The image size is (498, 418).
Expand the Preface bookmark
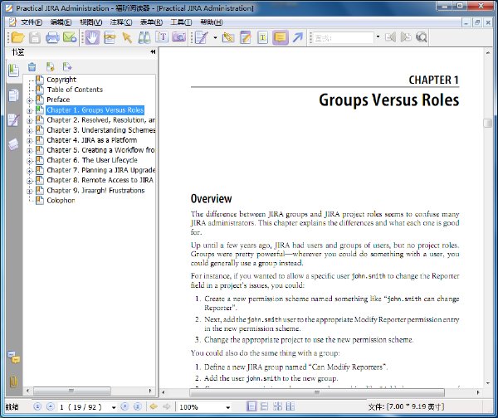point(30,101)
